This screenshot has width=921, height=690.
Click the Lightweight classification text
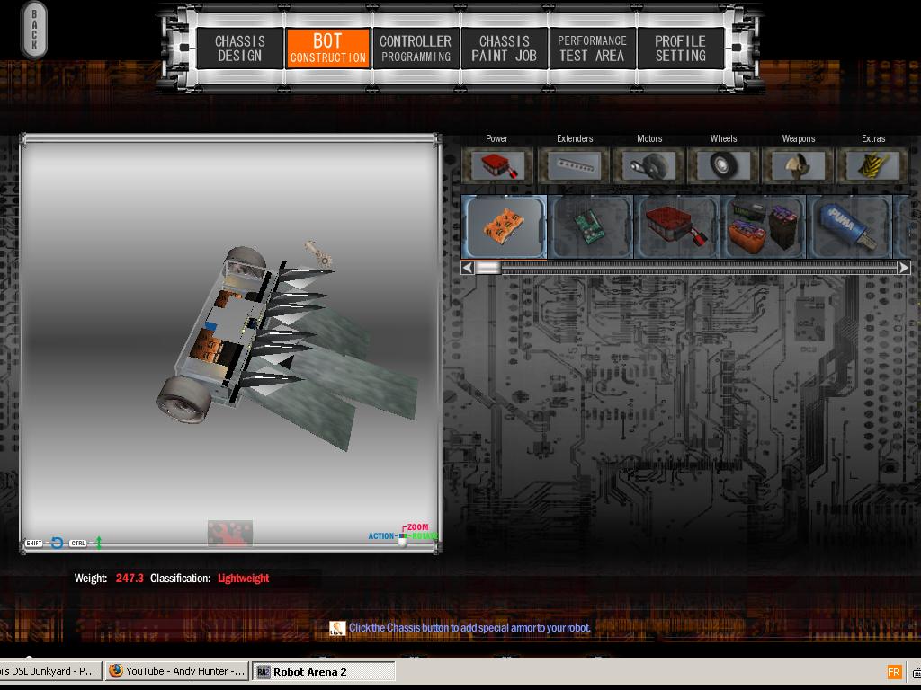coord(243,578)
